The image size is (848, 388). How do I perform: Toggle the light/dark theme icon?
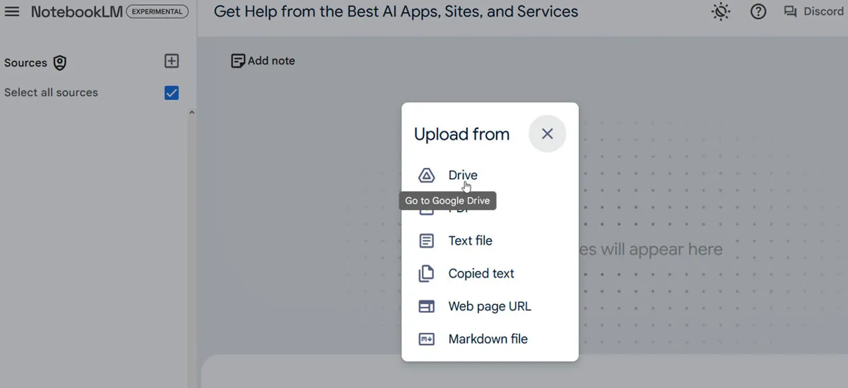click(x=721, y=12)
